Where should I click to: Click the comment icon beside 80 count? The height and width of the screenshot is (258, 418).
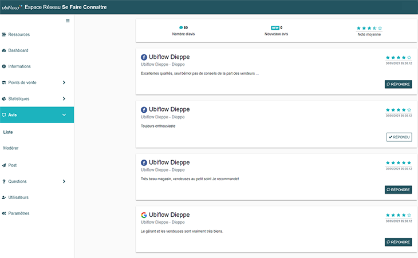pyautogui.click(x=181, y=27)
